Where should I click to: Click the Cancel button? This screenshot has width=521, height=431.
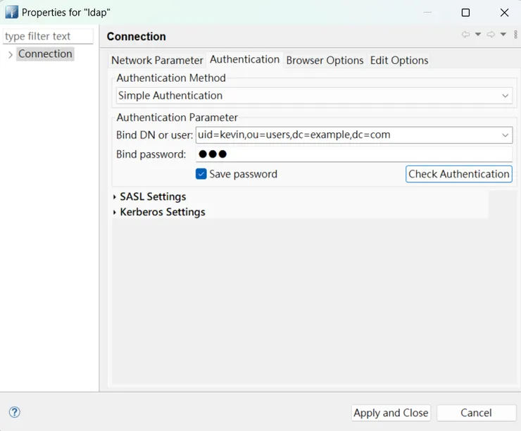(x=476, y=413)
